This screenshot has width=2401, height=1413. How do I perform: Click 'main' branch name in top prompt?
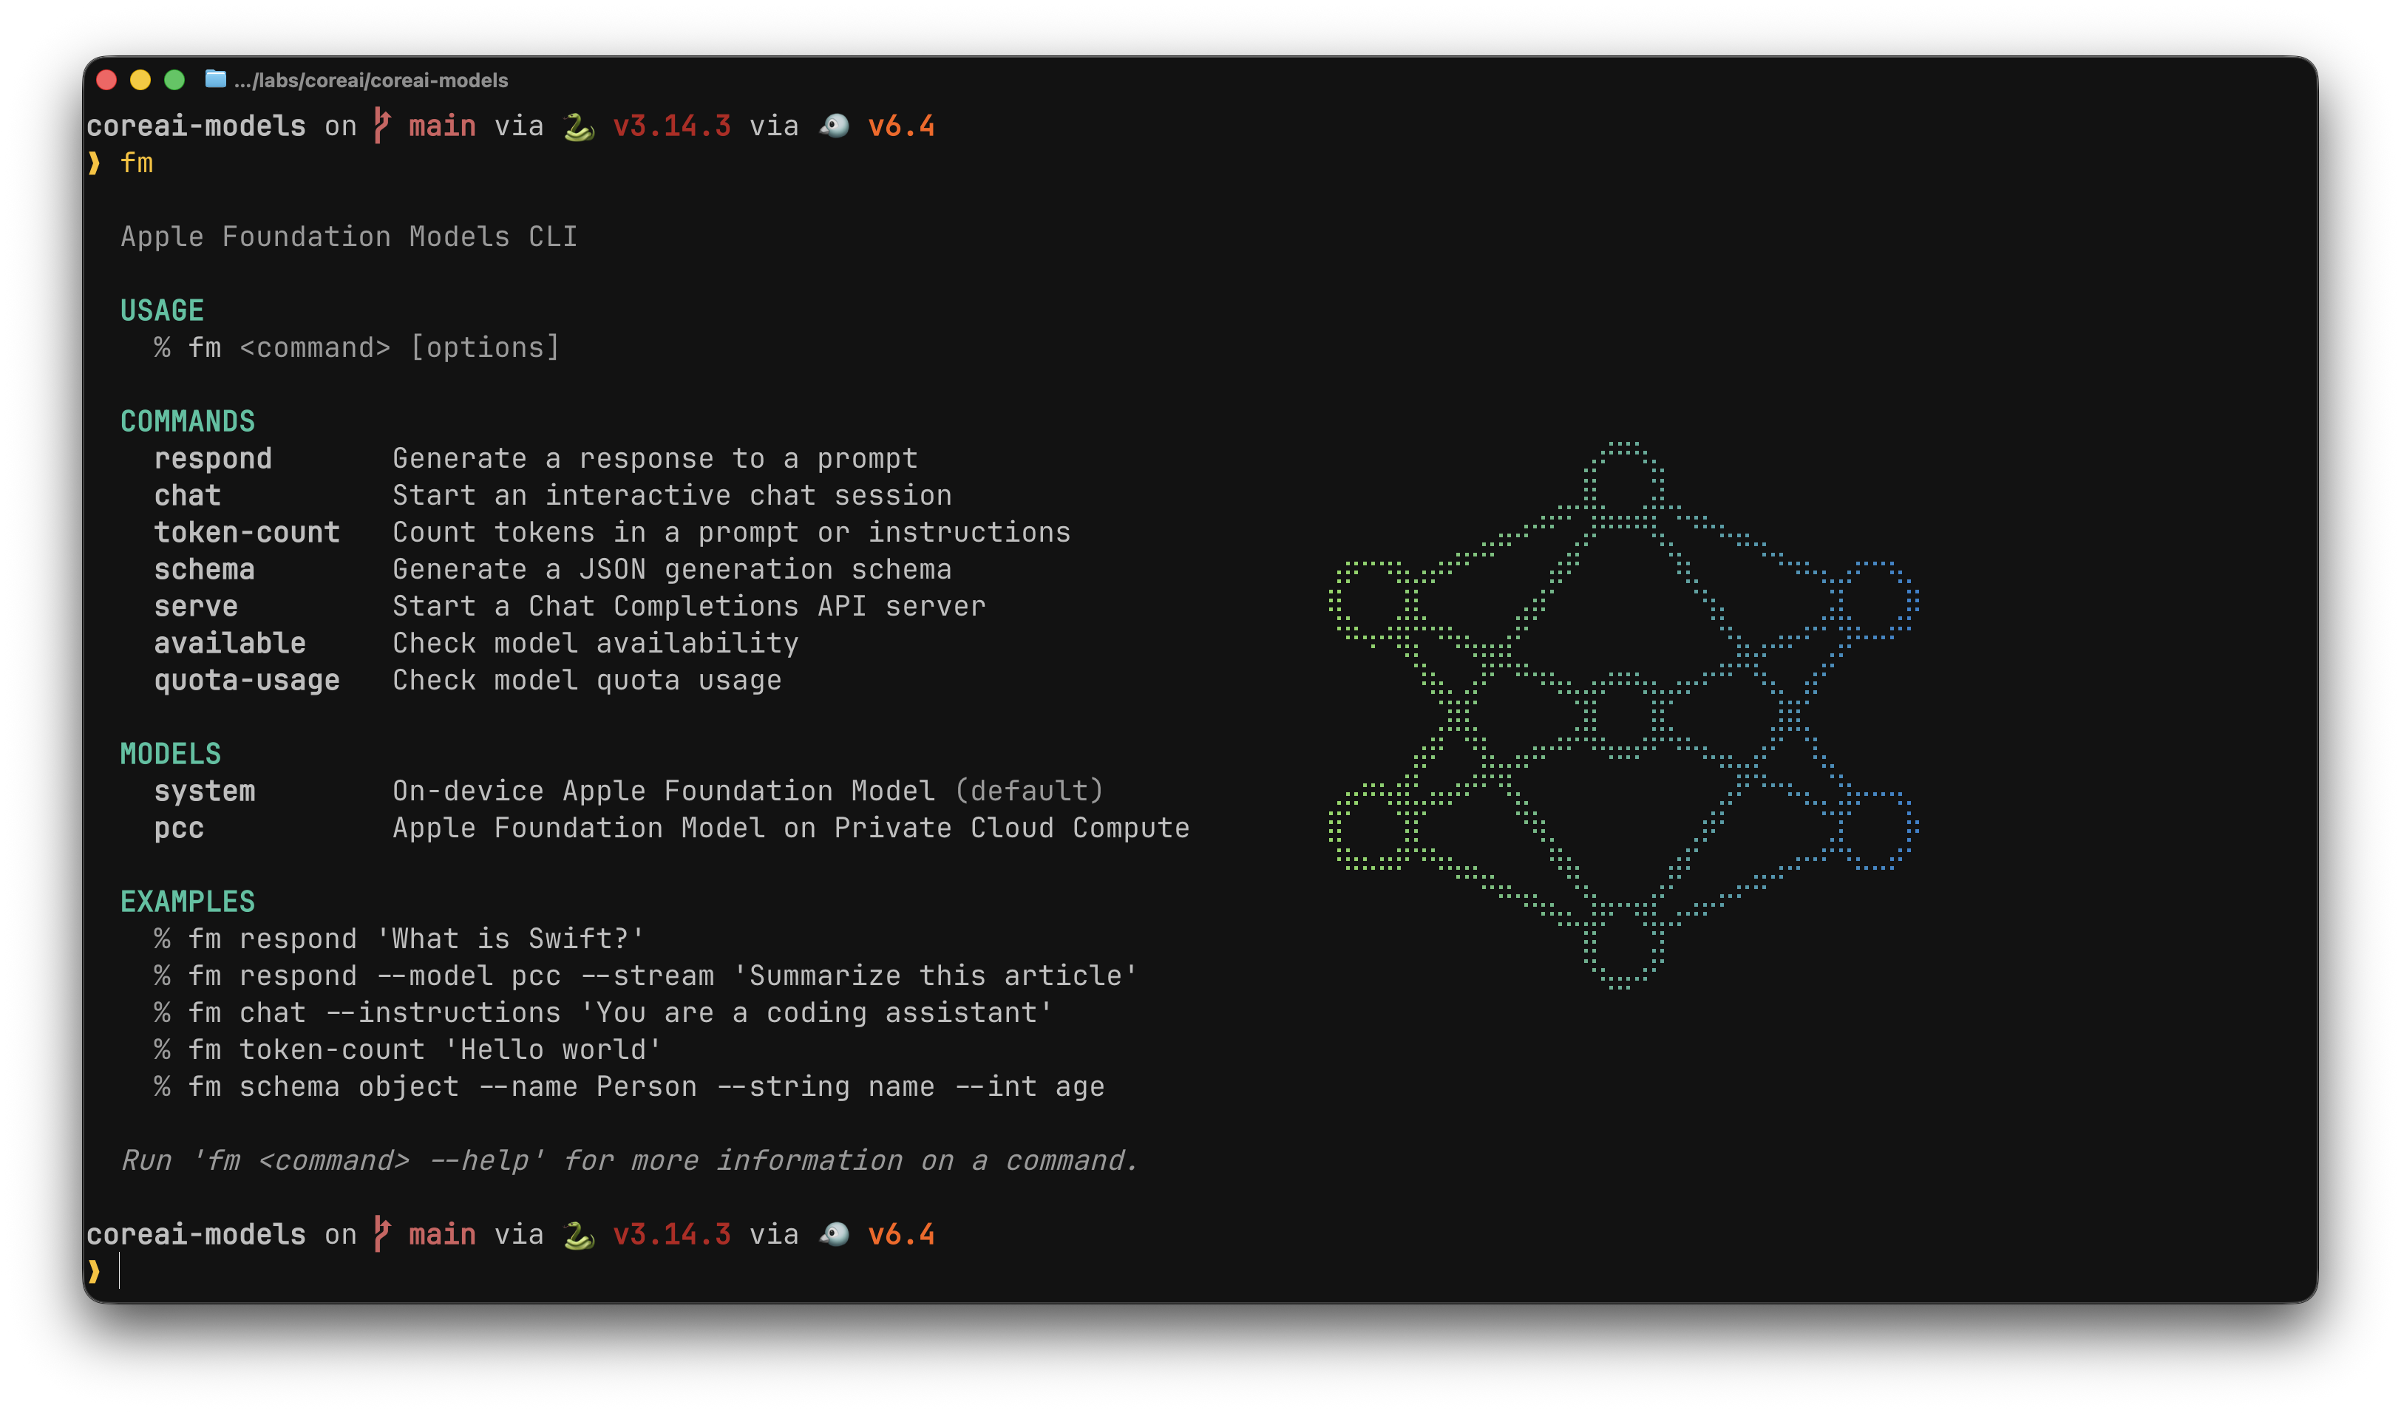(442, 126)
